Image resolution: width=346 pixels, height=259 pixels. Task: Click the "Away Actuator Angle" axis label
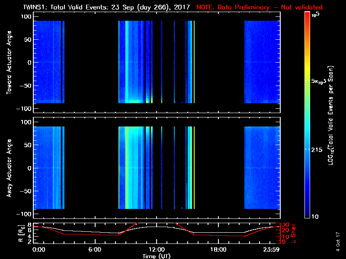click(9, 168)
